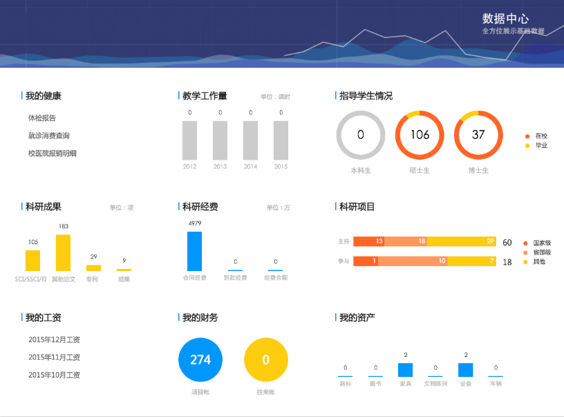564x417 pixels.
Task: Click the 指导学生情况 header icon
Action: pos(335,95)
